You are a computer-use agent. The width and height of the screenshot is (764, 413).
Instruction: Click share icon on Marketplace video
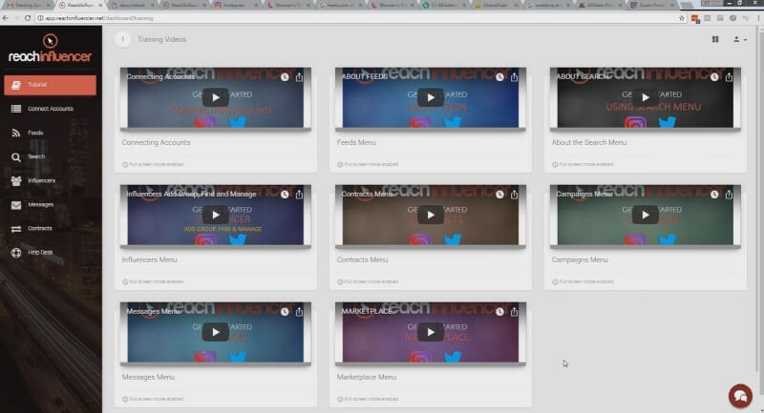tap(514, 311)
